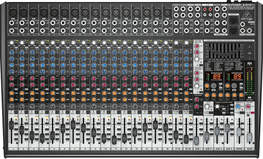
Task: Adjust the blue Mono Out knob
Action: [238, 106]
